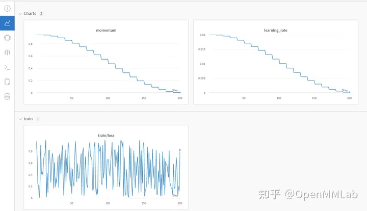The height and width of the screenshot is (211, 367).
Task: Collapse the Charts section chevron
Action: tap(20, 14)
